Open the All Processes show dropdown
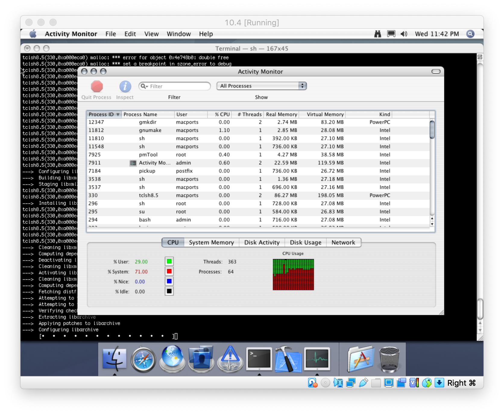 point(261,86)
